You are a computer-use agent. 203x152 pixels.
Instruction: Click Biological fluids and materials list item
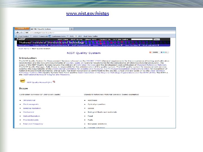pyautogui.click(x=102, y=112)
